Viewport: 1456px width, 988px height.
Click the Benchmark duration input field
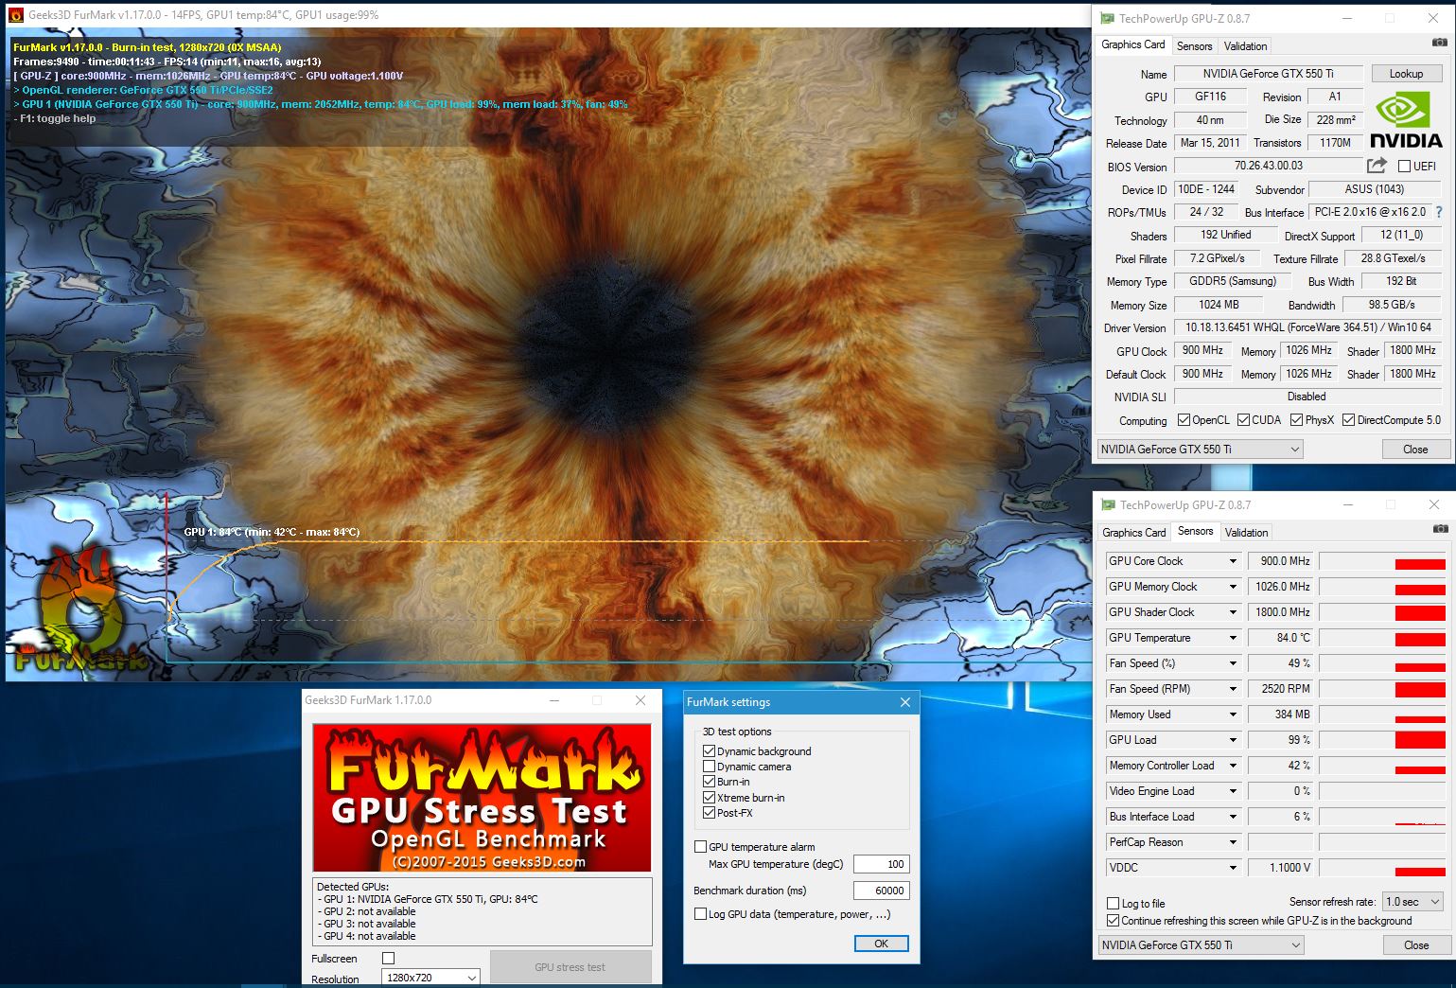coord(881,891)
